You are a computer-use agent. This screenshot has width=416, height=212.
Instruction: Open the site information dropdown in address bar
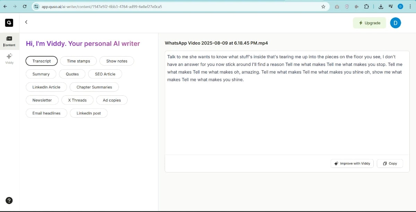coord(36,6)
